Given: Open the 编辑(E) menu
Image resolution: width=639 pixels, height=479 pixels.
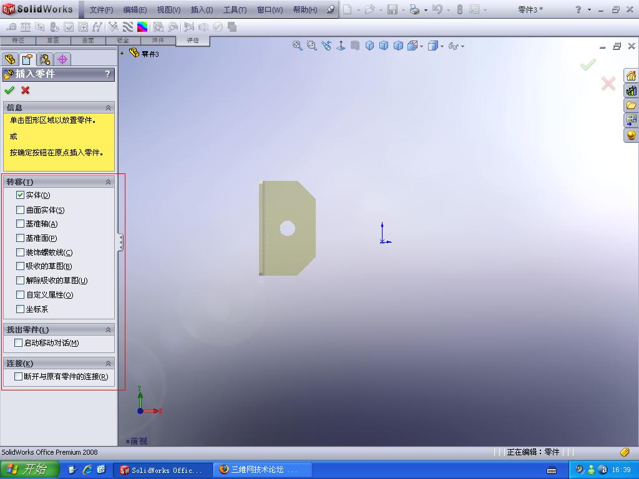Looking at the screenshot, I should click(x=135, y=10).
